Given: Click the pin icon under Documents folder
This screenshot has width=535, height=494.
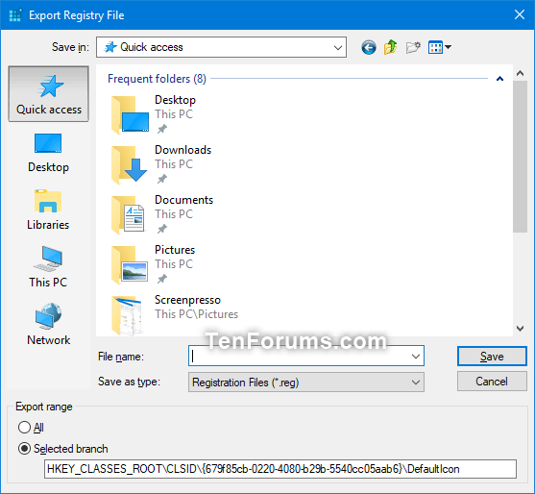Looking at the screenshot, I should click(x=162, y=229).
